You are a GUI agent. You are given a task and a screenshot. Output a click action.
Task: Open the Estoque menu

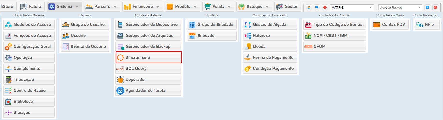coord(254,7)
